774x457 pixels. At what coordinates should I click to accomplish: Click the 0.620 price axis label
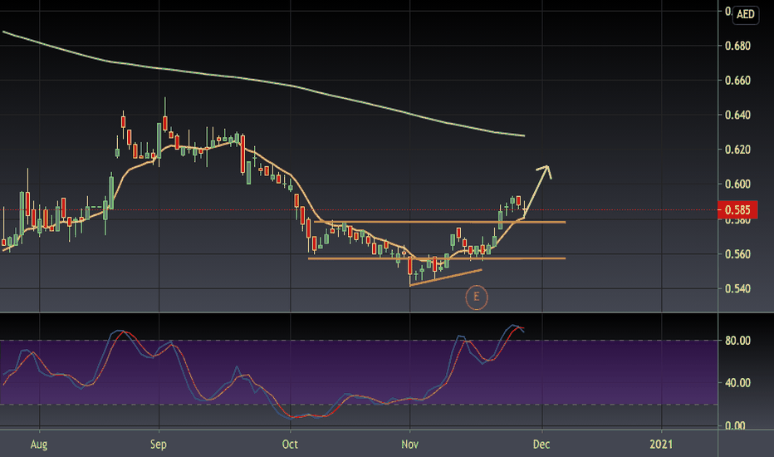tap(737, 150)
